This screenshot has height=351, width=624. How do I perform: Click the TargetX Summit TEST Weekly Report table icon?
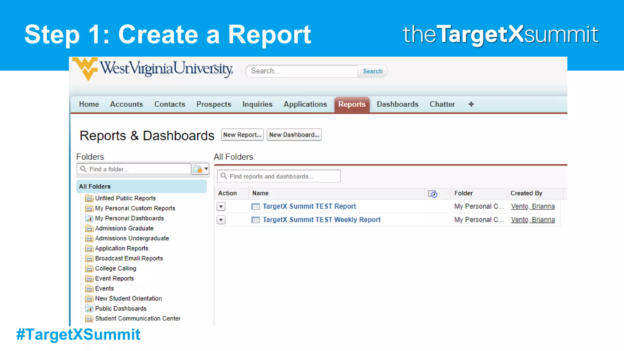(x=255, y=220)
